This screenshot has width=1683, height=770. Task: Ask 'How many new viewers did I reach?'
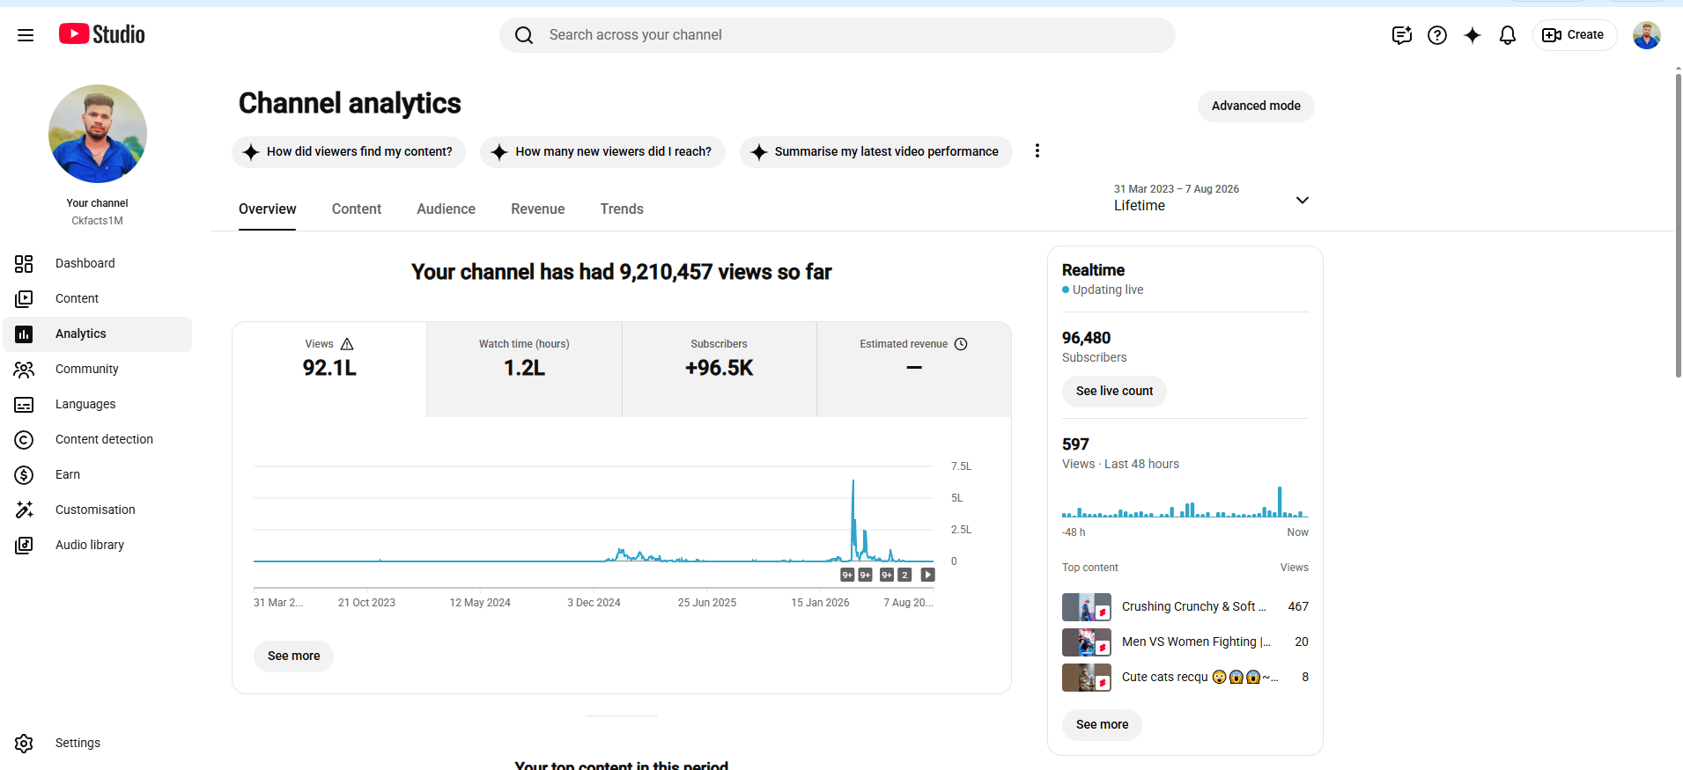pos(603,151)
